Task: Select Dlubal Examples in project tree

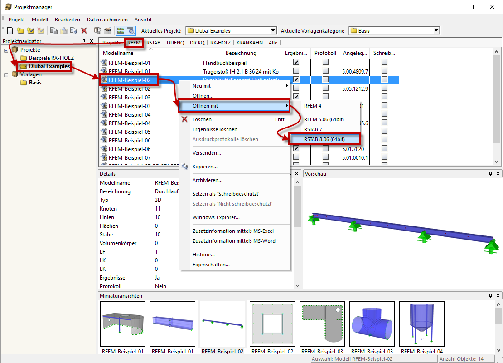Action: pos(49,66)
